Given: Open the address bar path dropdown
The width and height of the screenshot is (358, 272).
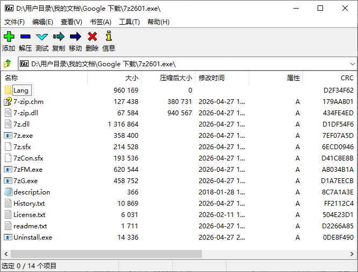Looking at the screenshot, I should [352, 64].
